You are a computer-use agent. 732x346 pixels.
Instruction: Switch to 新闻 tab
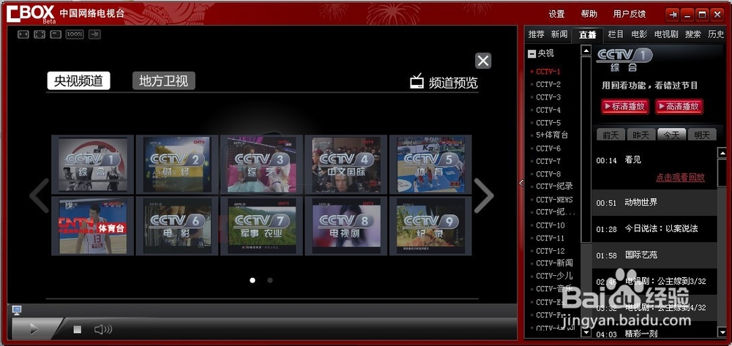(x=559, y=34)
